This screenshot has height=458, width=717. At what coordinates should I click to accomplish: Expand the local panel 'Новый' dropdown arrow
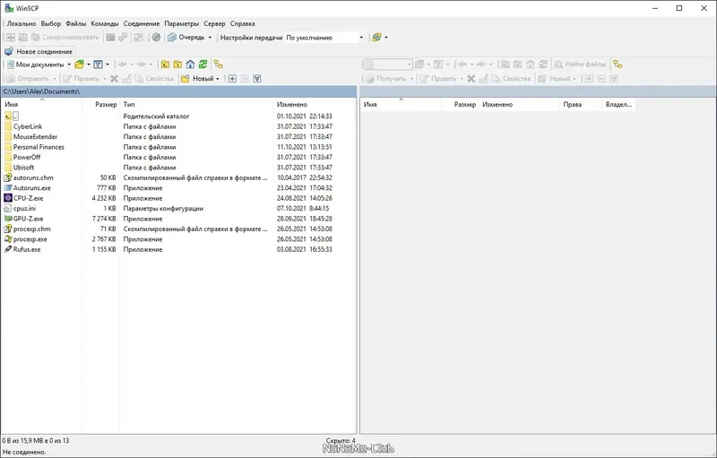click(218, 79)
